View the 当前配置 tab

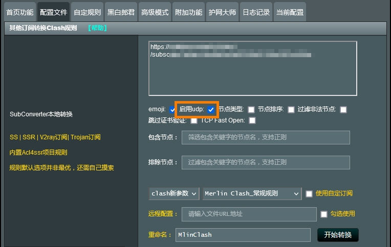(289, 12)
